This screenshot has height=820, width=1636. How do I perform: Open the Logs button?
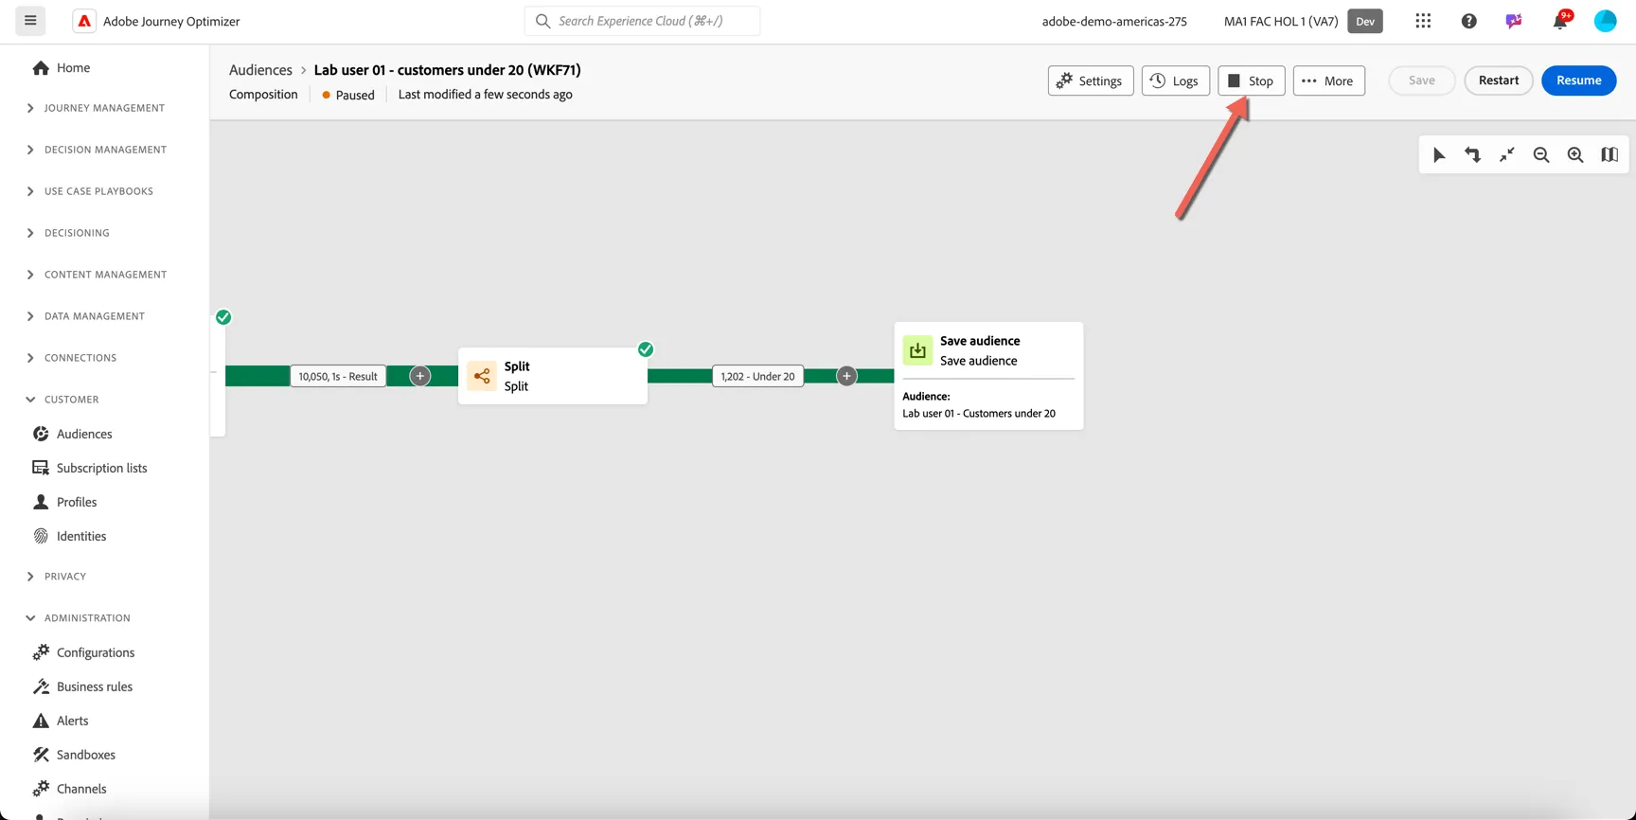(x=1175, y=80)
